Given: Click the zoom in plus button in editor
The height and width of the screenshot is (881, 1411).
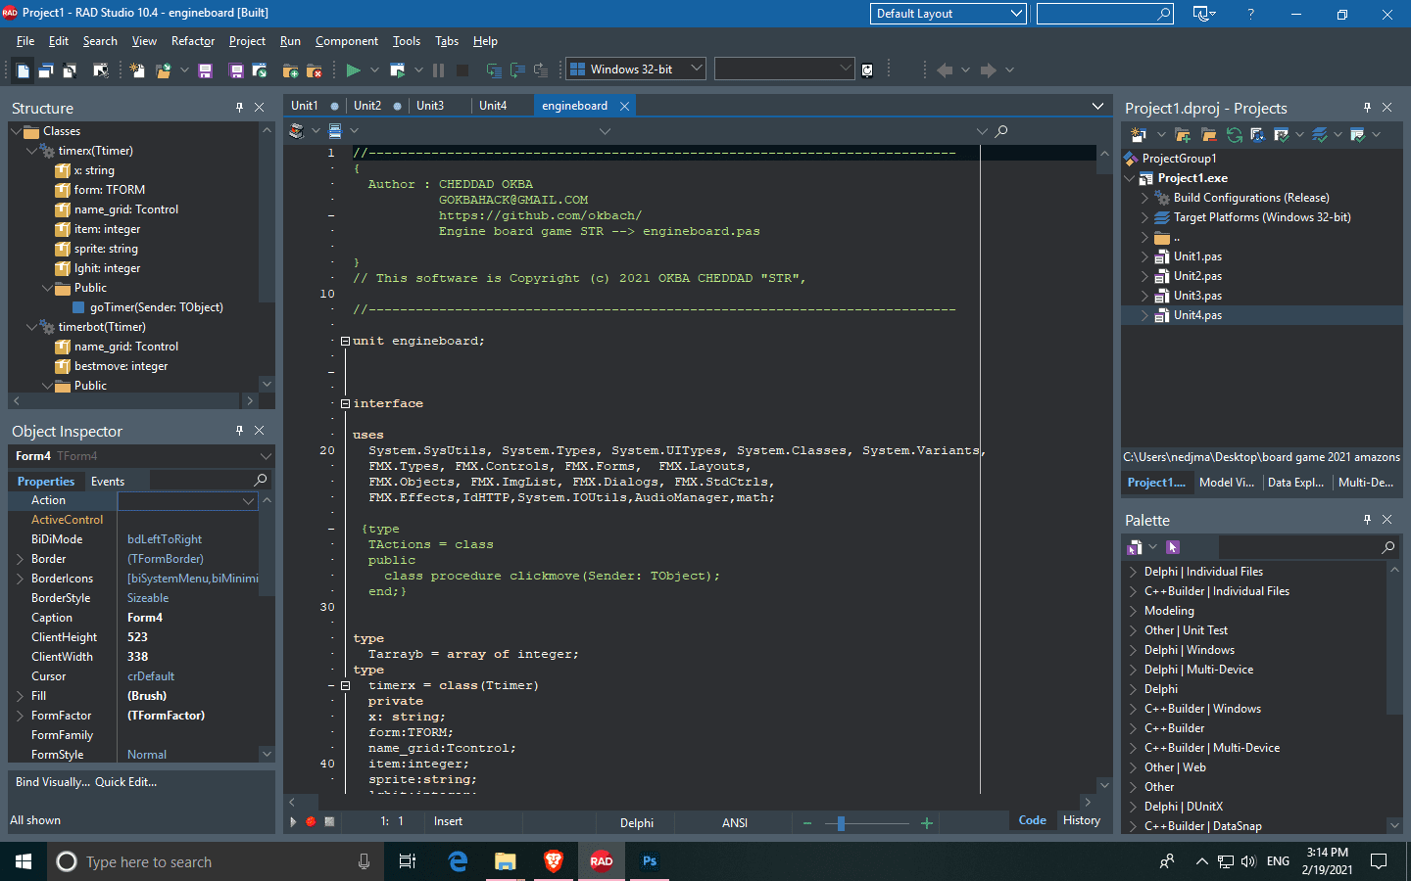Looking at the screenshot, I should [x=927, y=823].
